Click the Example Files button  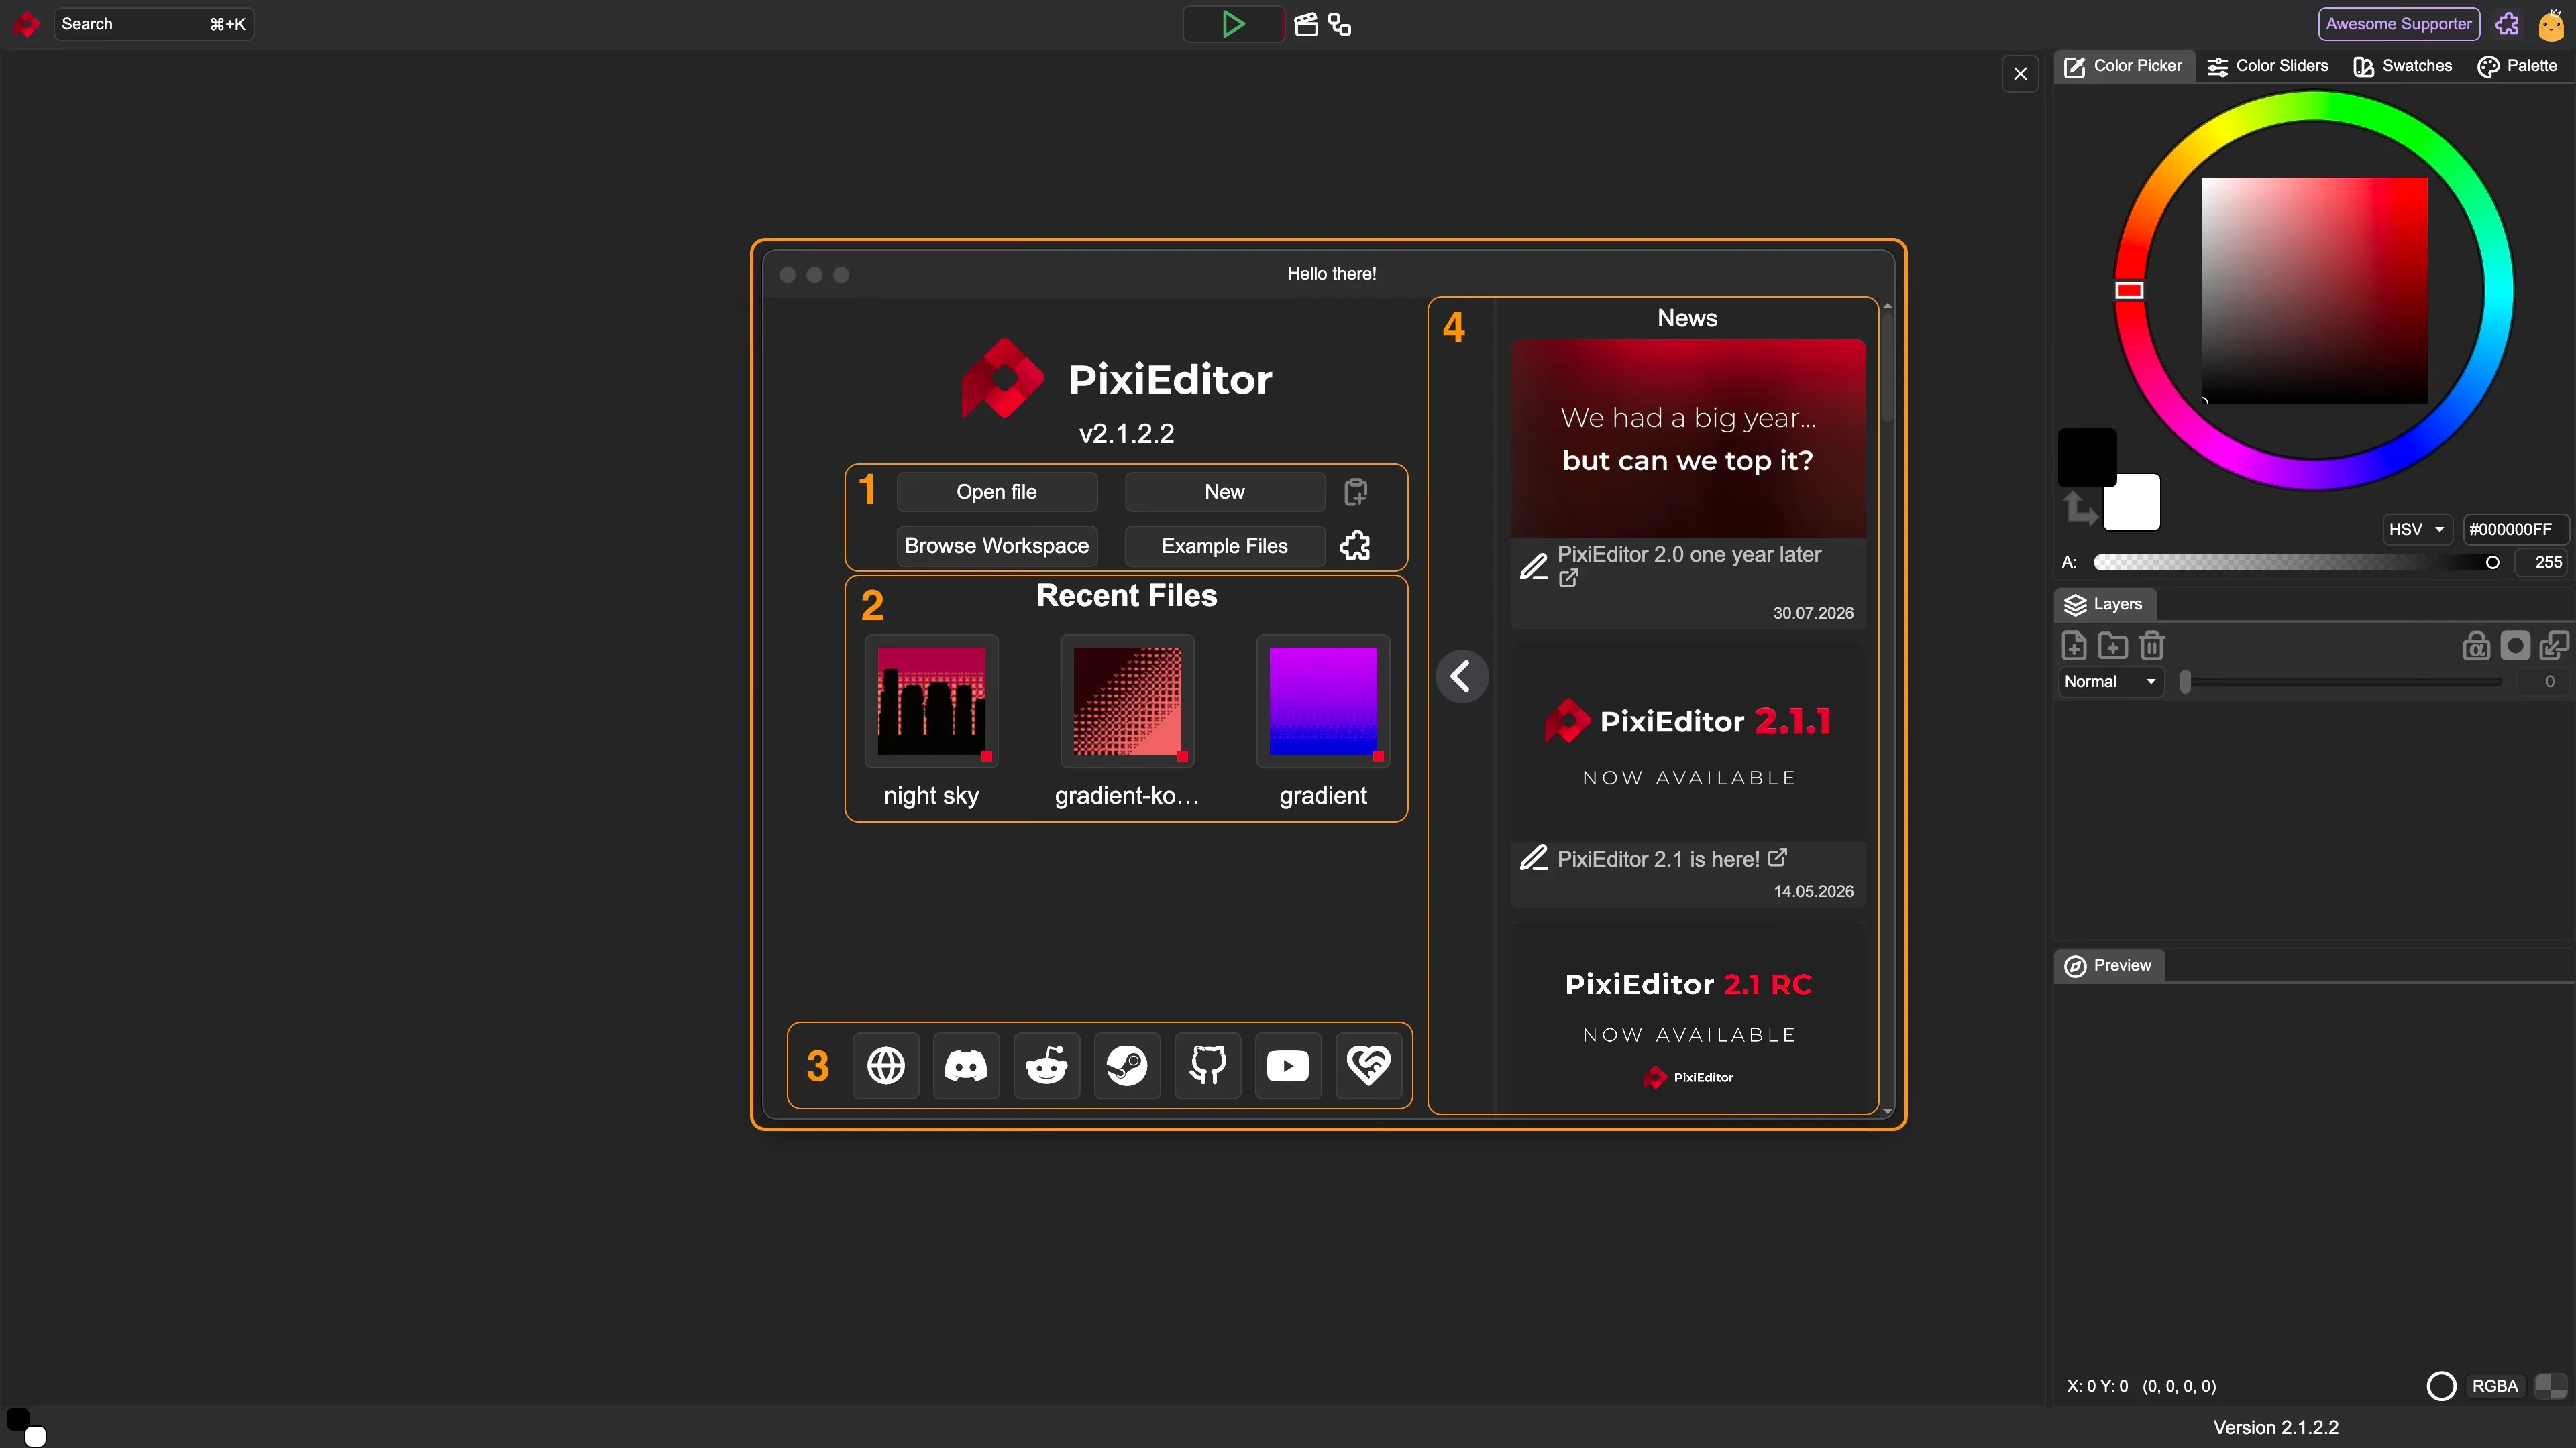click(x=1224, y=546)
